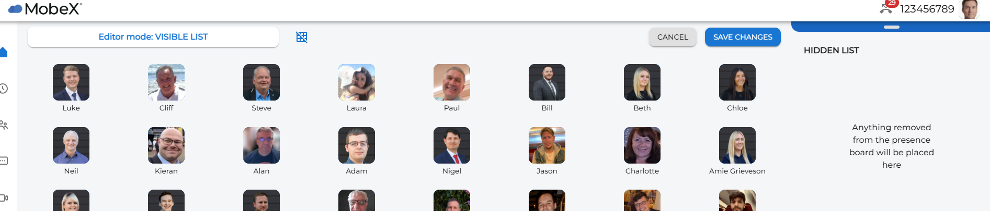Click the Save Changes button
The image size is (990, 211).
coord(743,37)
